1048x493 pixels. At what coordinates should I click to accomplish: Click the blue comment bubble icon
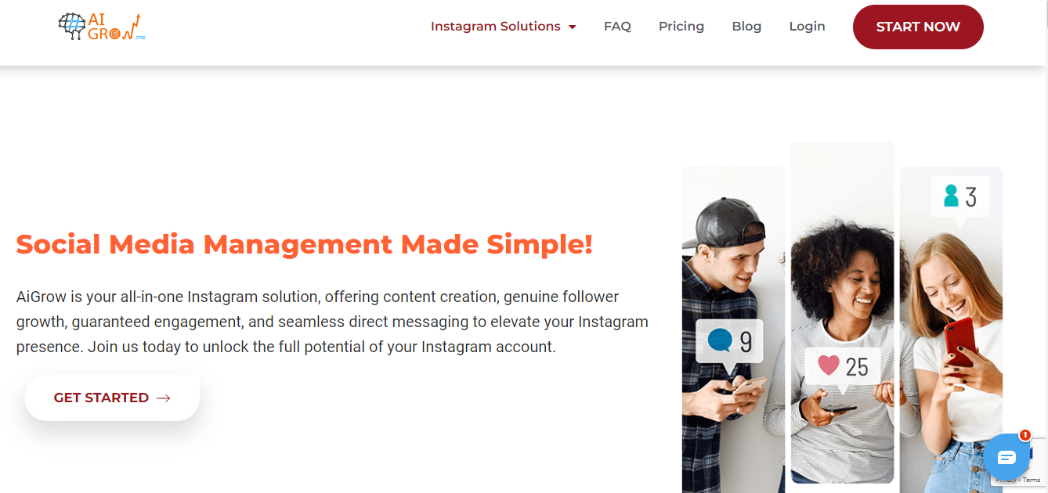(x=719, y=340)
